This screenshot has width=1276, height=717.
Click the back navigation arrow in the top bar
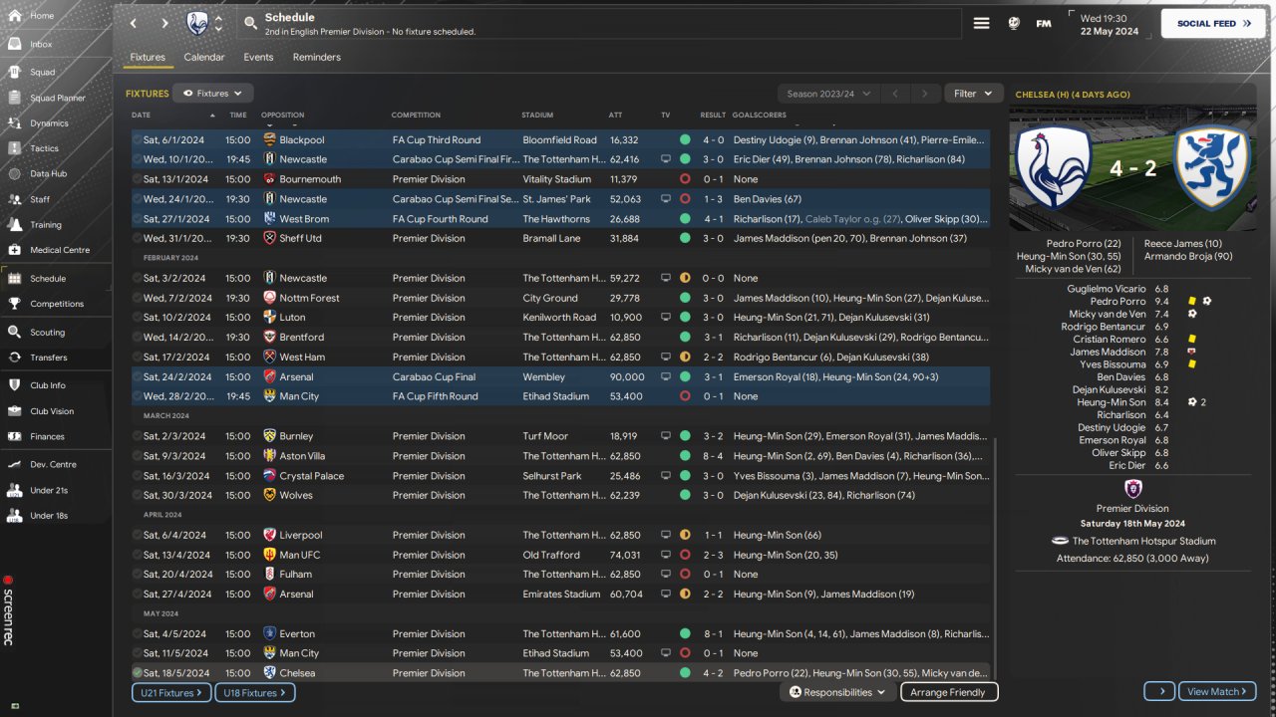coord(134,23)
